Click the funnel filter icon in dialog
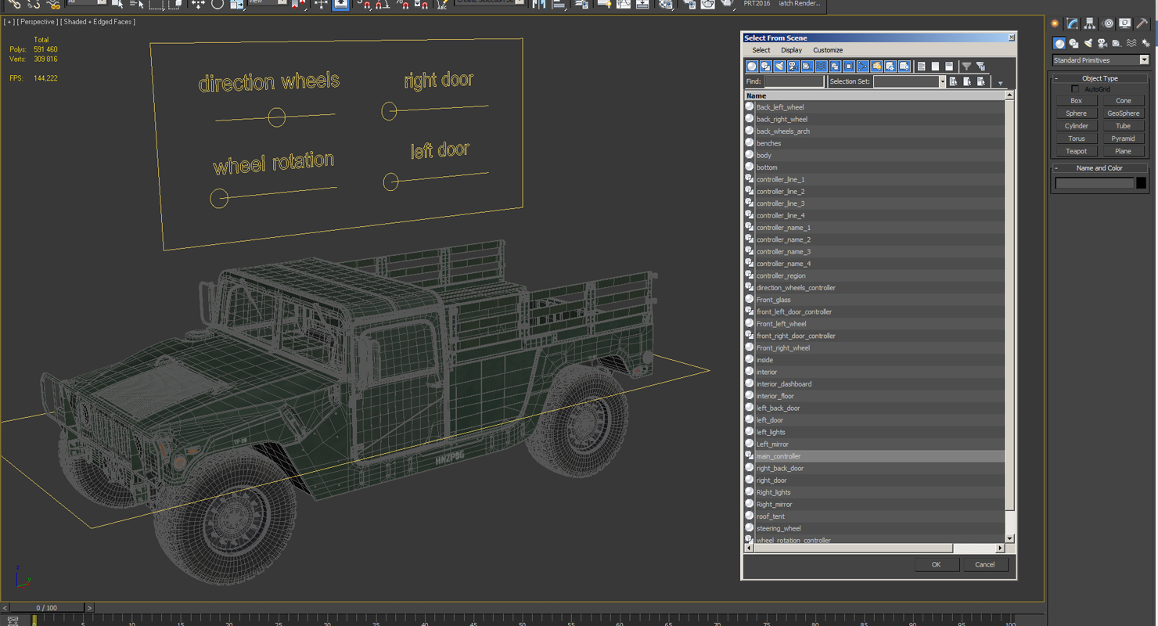This screenshot has height=626, width=1158. [x=966, y=67]
